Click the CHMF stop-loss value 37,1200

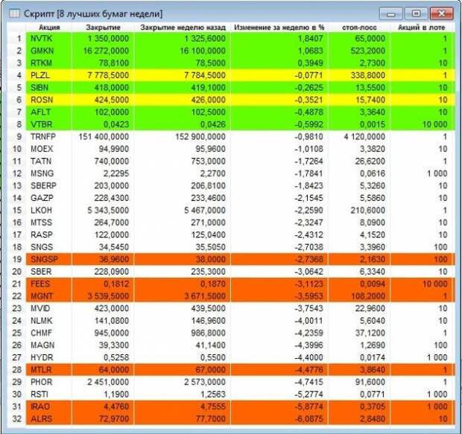point(370,333)
